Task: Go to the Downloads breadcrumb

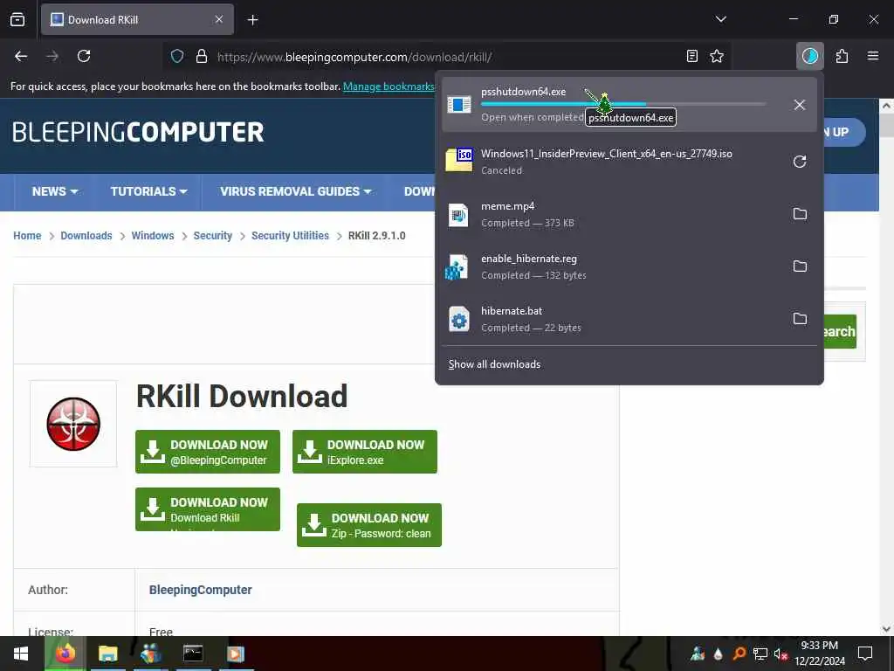Action: pyautogui.click(x=86, y=236)
